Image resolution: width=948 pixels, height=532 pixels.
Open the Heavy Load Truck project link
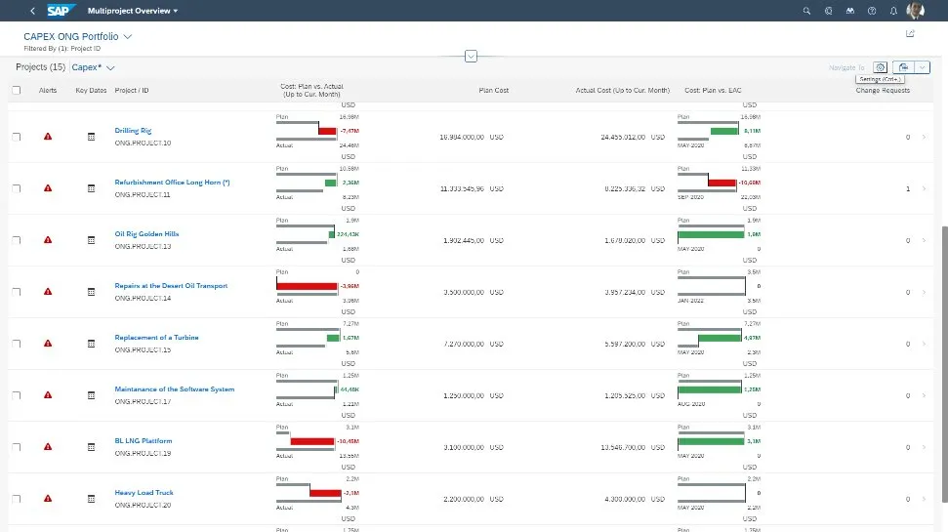pyautogui.click(x=144, y=492)
